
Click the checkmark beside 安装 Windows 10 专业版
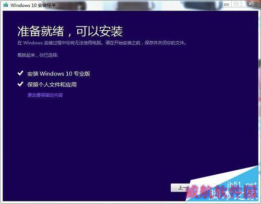pyautogui.click(x=20, y=73)
